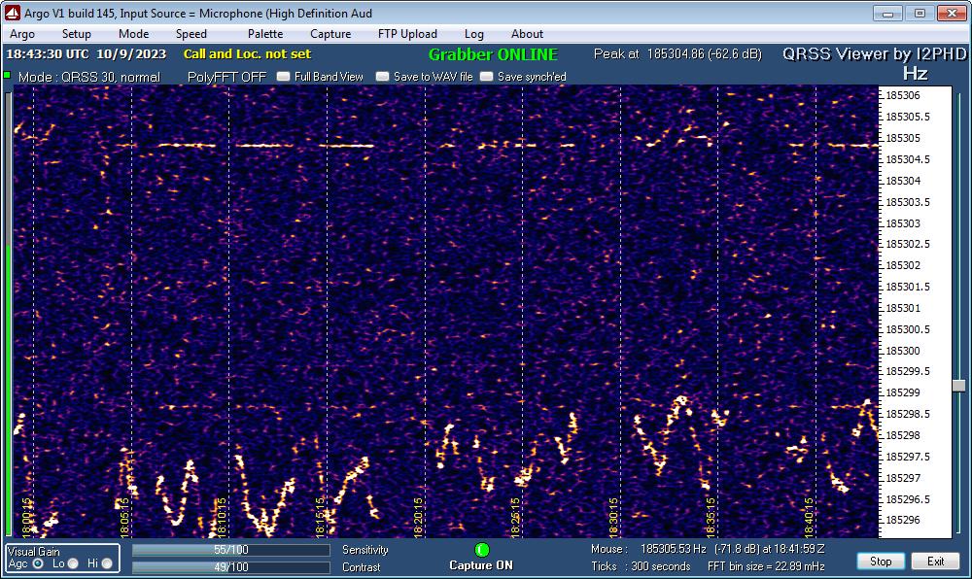Click the Mode : QRSS 30, normal label

(89, 77)
